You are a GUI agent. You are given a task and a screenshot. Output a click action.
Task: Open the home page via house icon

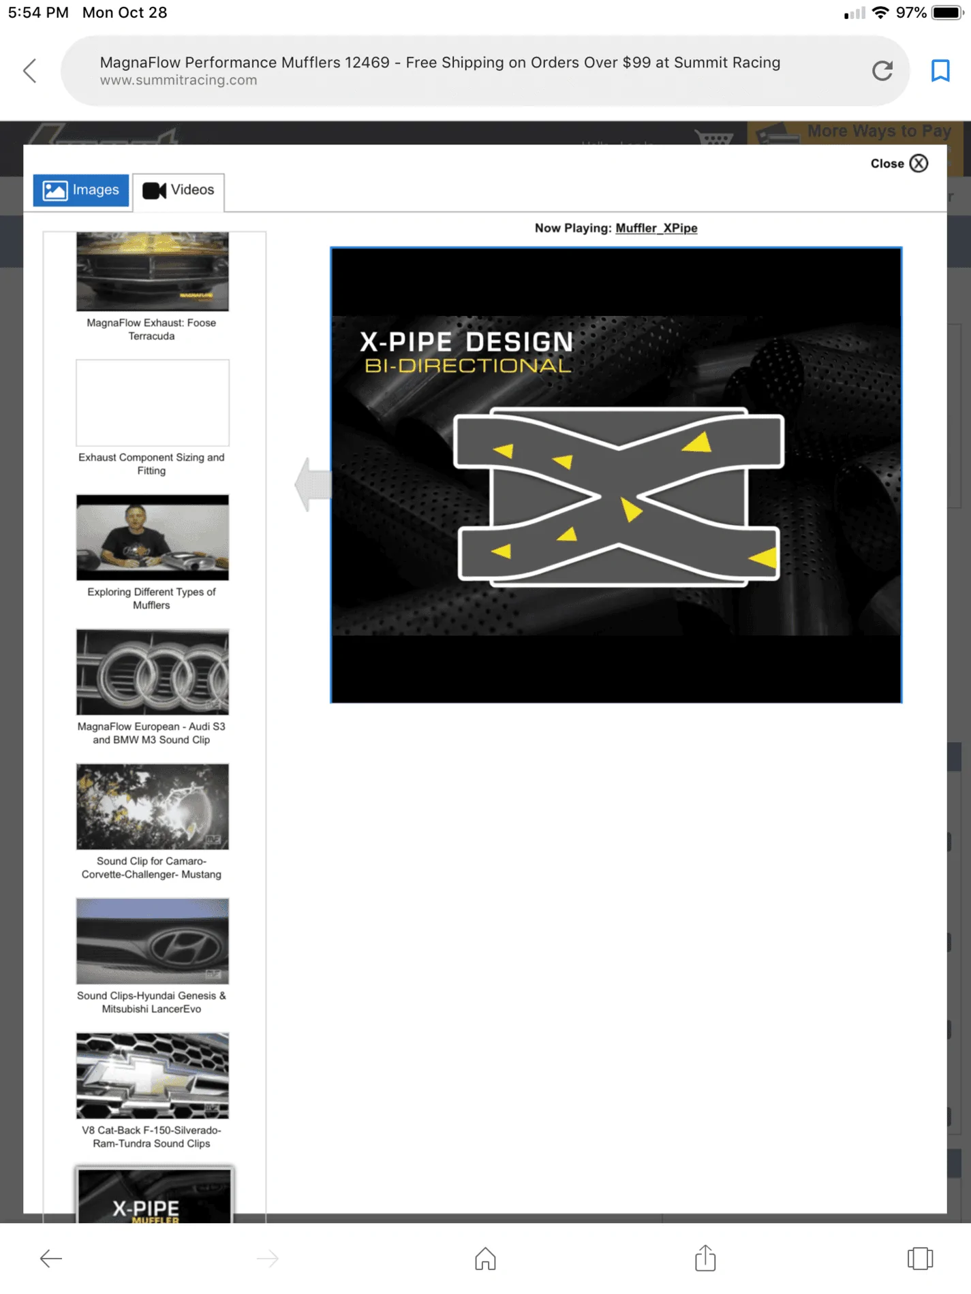485,1259
